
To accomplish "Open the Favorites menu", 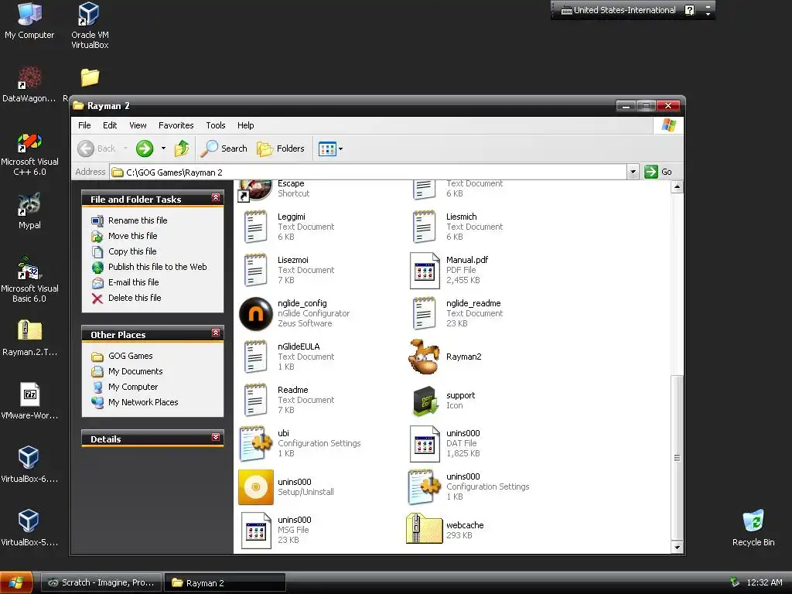I will (176, 125).
